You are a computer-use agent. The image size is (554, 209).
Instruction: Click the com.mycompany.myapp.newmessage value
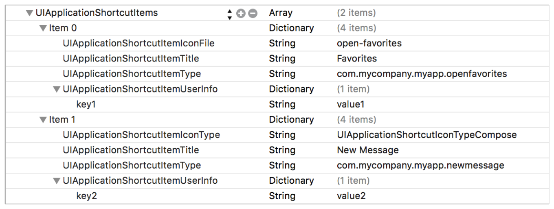(420, 165)
